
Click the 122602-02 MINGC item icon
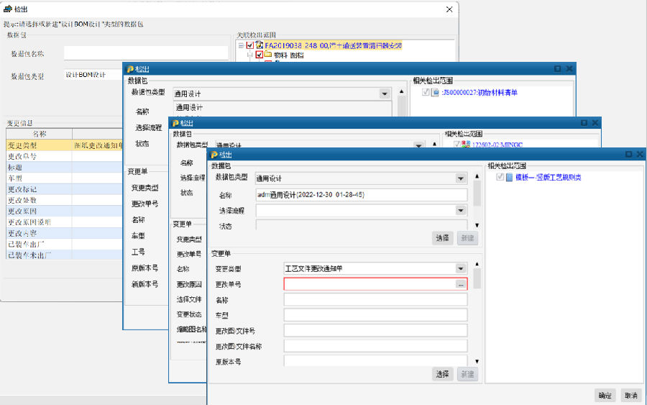tap(465, 144)
